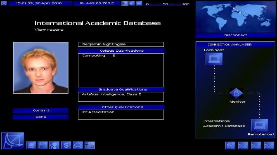This screenshot has width=277, height=155.
Task: Click the open envelope send mail icon
Action: [78, 145]
